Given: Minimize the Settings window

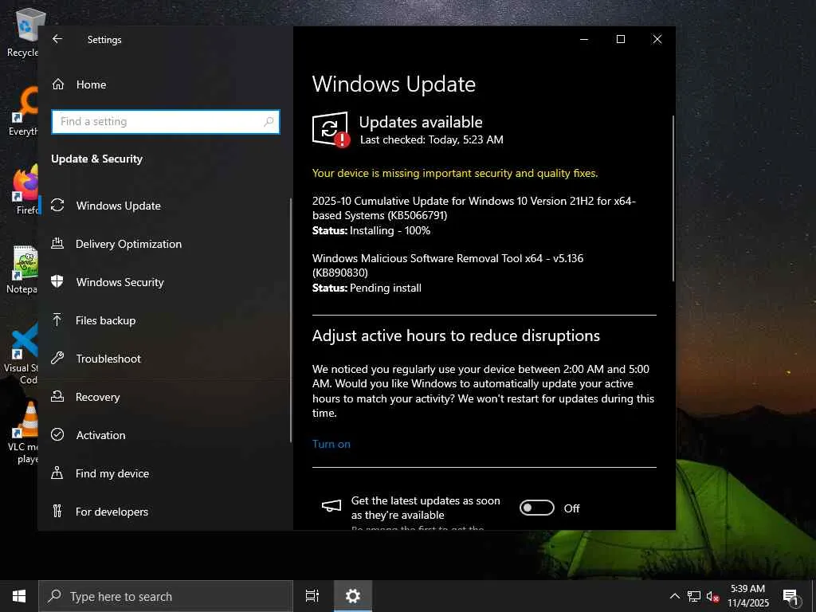Looking at the screenshot, I should pos(584,39).
